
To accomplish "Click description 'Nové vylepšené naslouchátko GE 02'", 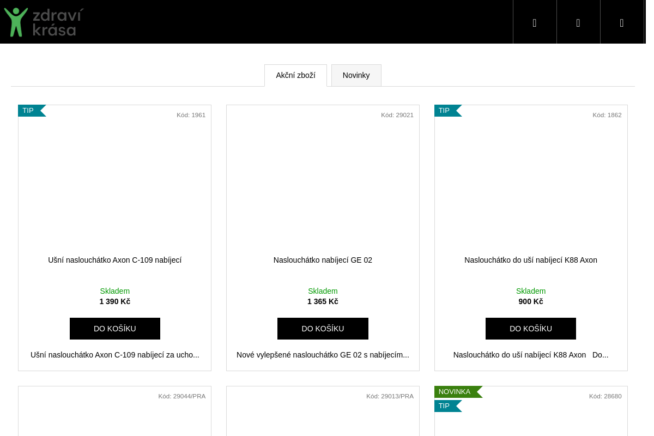I will coord(323,355).
